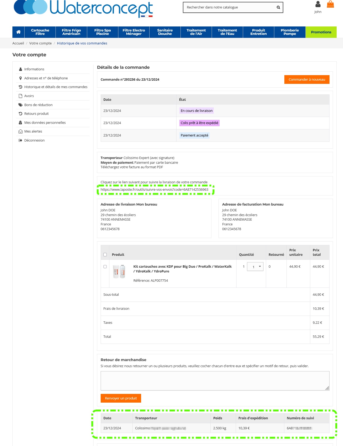Click the Informations person icon in sidebar
The image size is (343, 446).
pyautogui.click(x=20, y=69)
